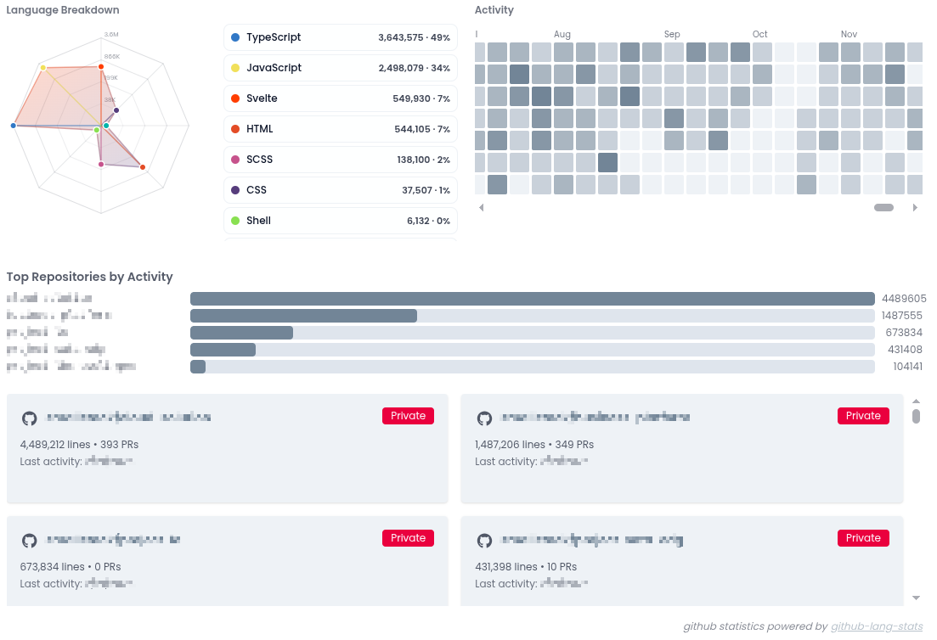Click the green Shell color dot
Viewport: 937px width, 640px height.
[235, 221]
